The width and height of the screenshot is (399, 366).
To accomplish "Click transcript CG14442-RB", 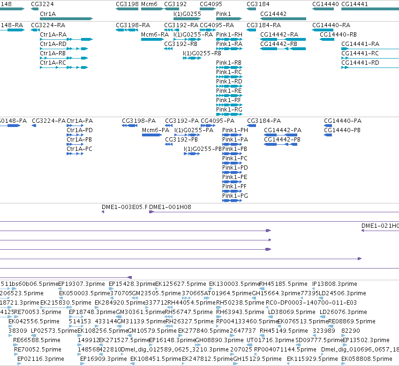I will [283, 49].
